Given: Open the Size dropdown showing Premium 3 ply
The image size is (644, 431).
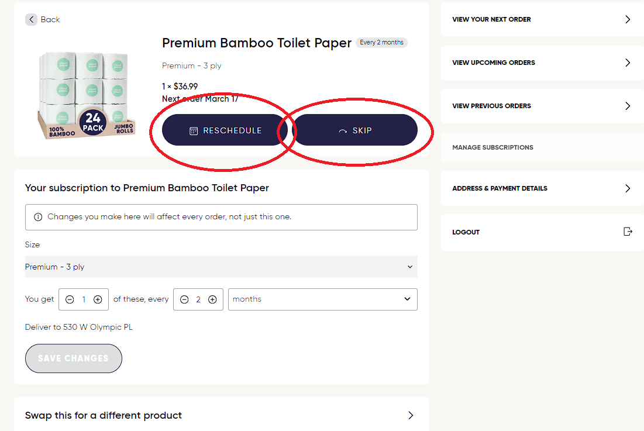Looking at the screenshot, I should coord(221,267).
